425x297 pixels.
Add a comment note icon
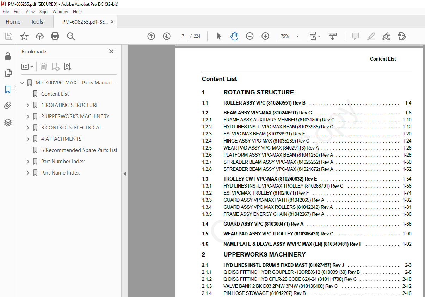coord(356,36)
